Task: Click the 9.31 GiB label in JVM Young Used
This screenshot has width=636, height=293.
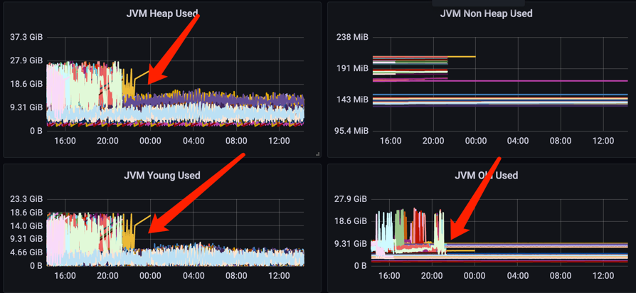Action: tap(26, 239)
